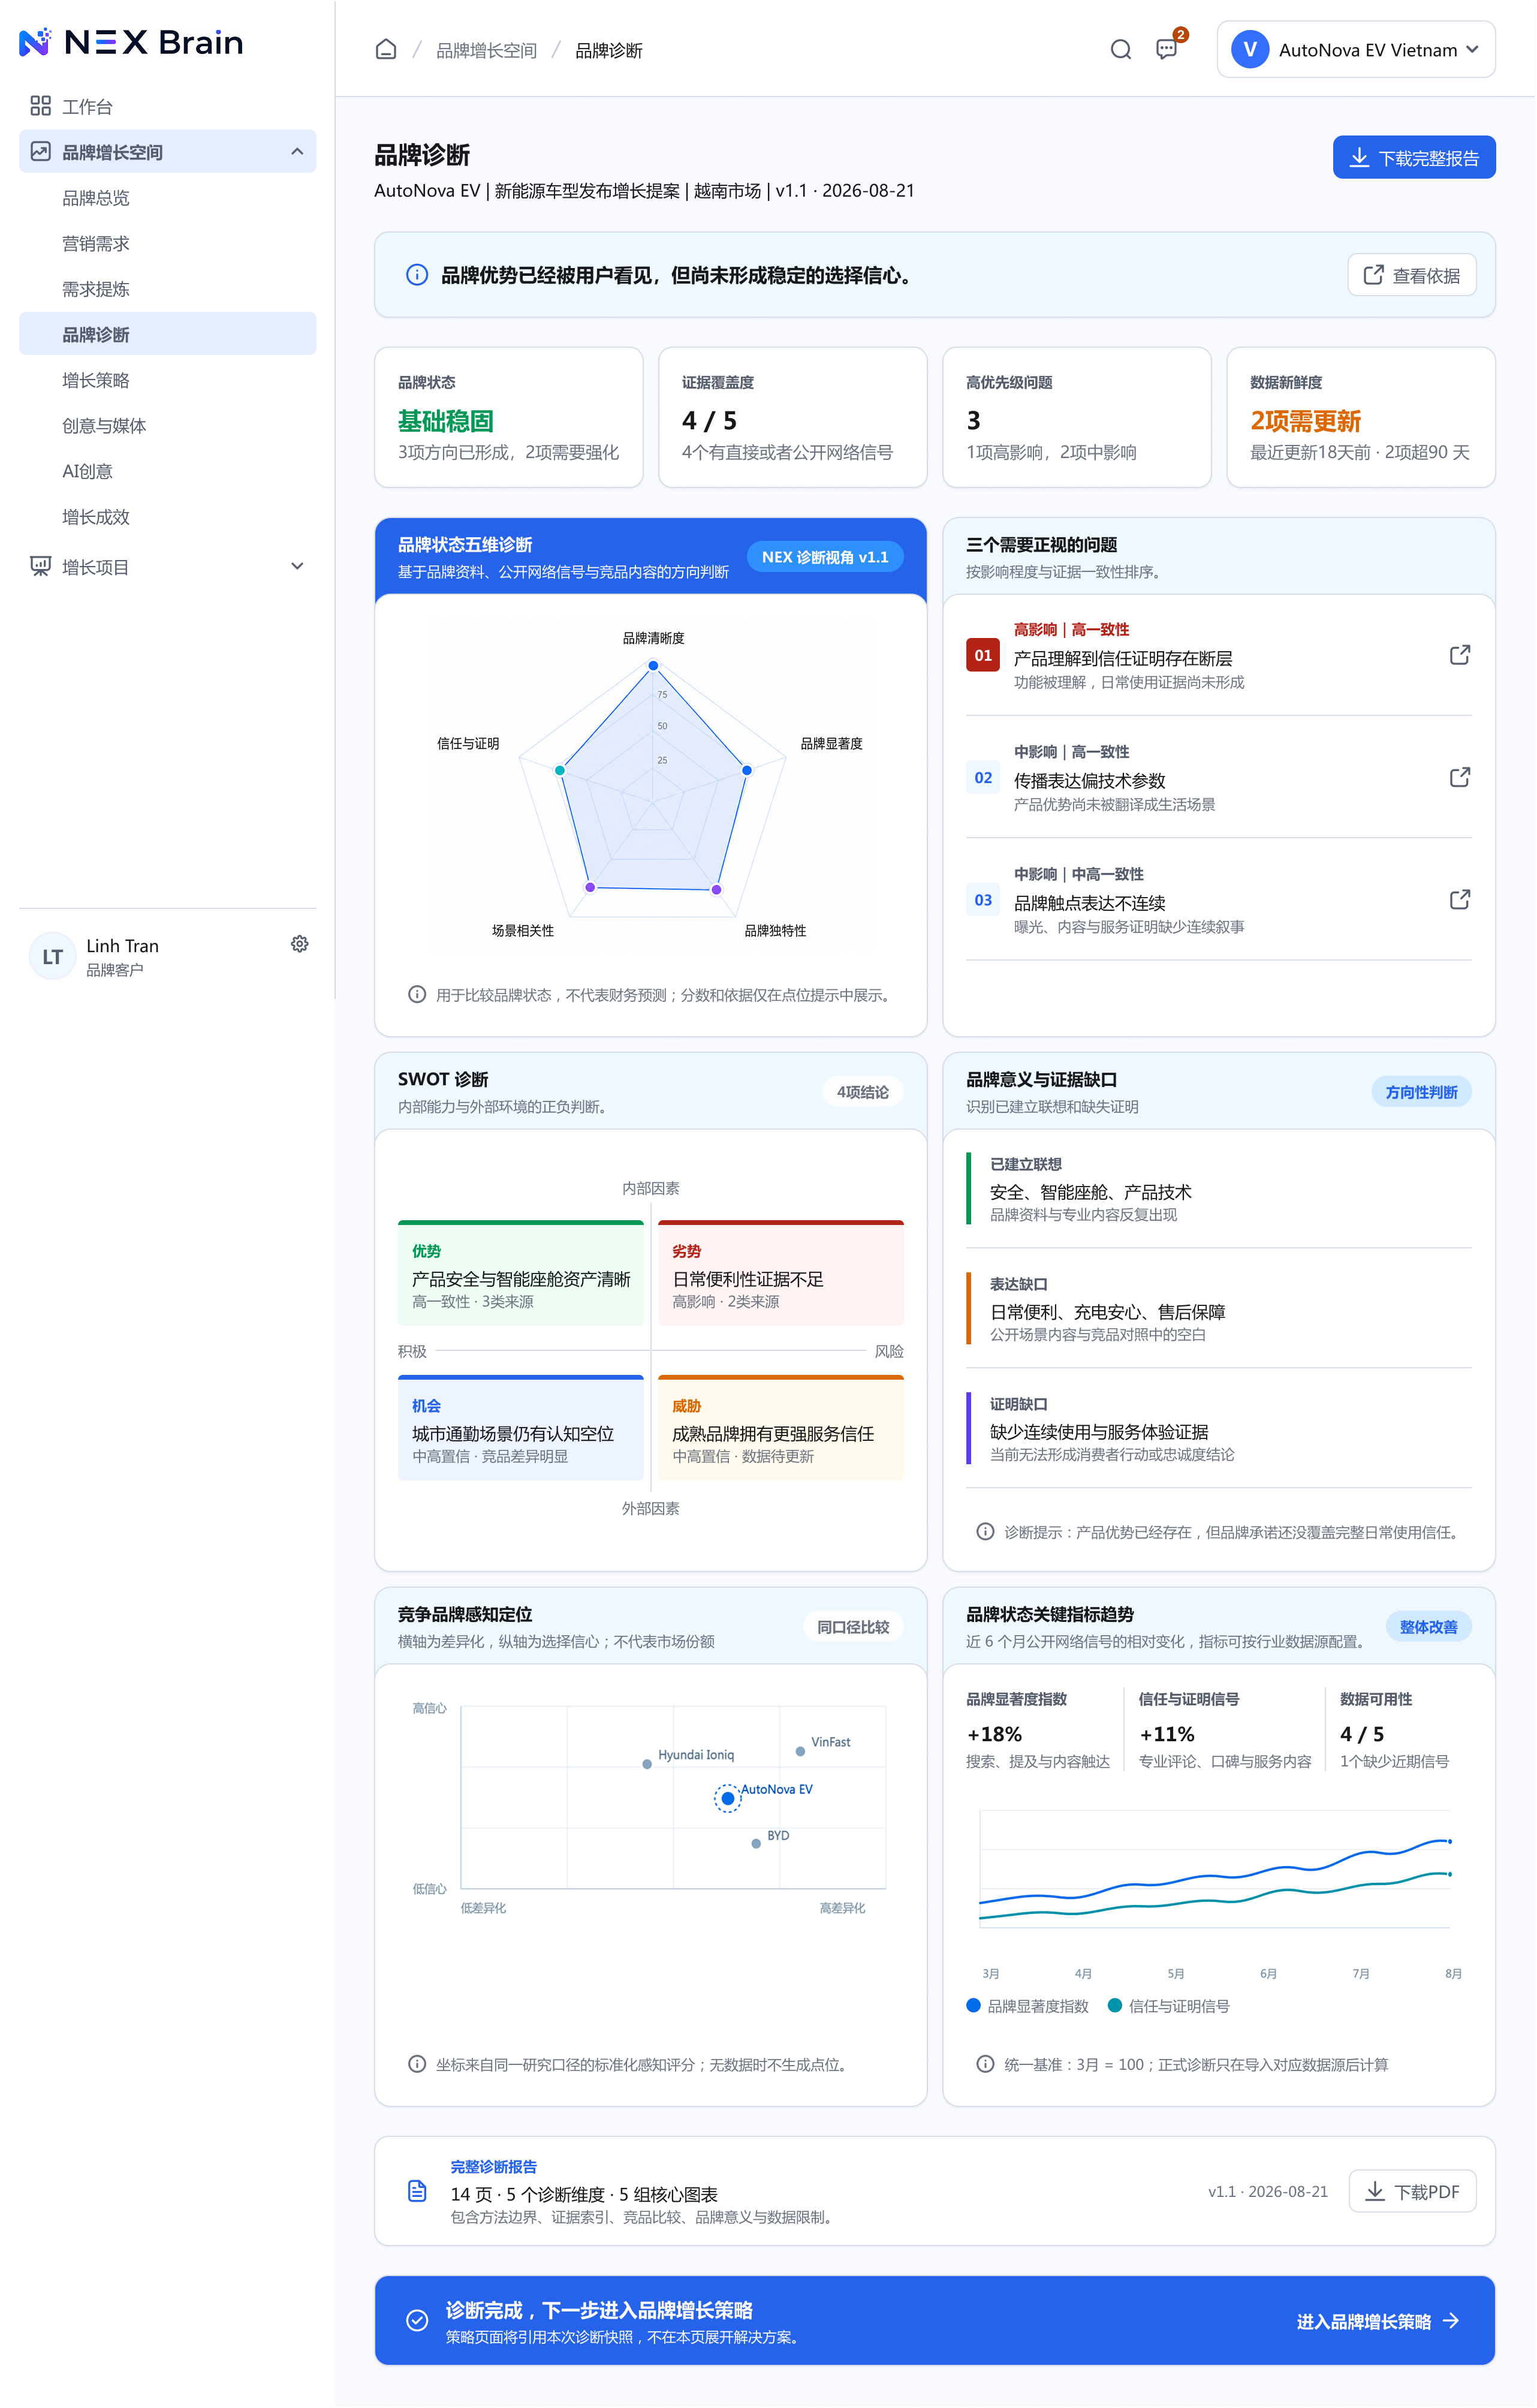Click the LT user avatar

52,956
